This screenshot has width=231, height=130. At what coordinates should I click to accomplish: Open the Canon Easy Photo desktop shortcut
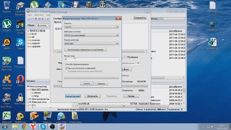coord(6,100)
